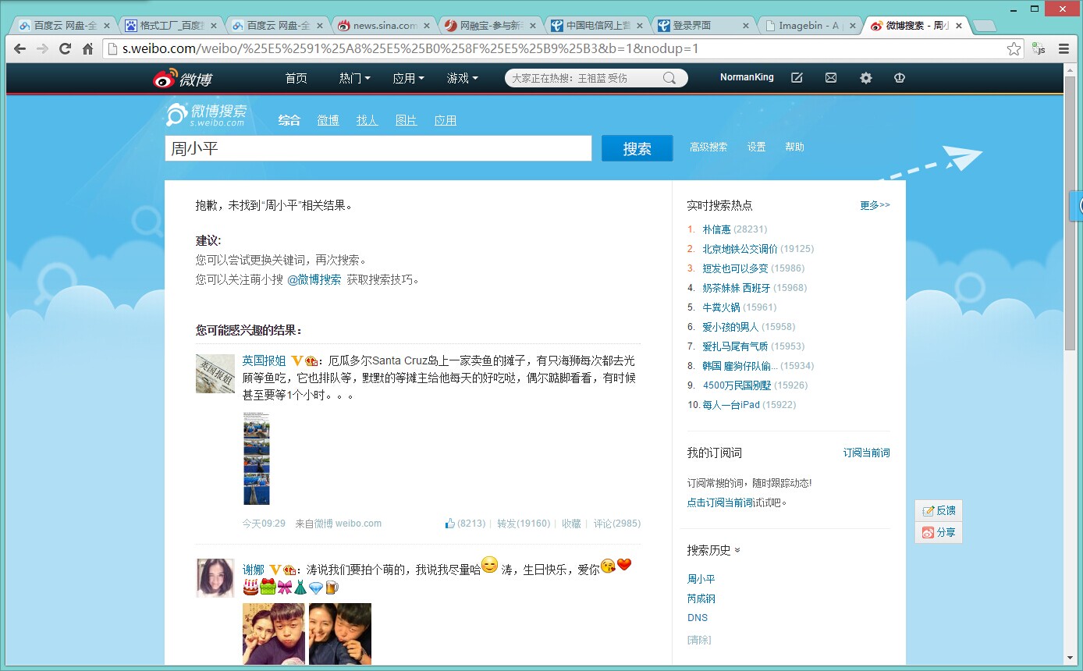This screenshot has height=671, width=1083.
Task: Click 订阅当前词 link in header
Action: click(866, 453)
